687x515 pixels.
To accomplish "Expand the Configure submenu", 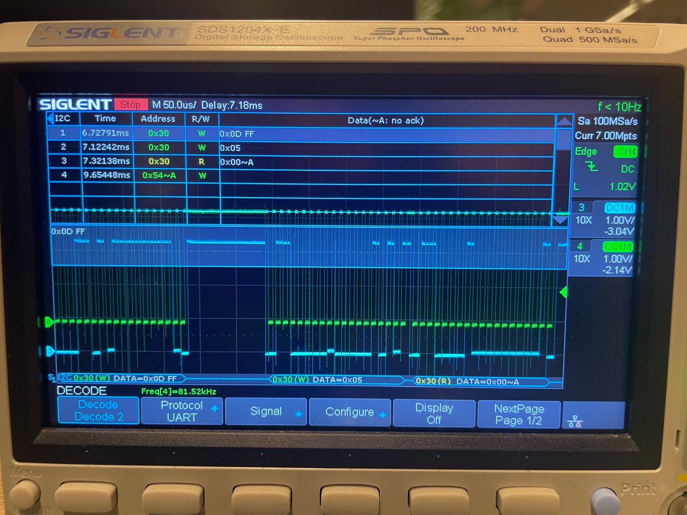I will (350, 412).
